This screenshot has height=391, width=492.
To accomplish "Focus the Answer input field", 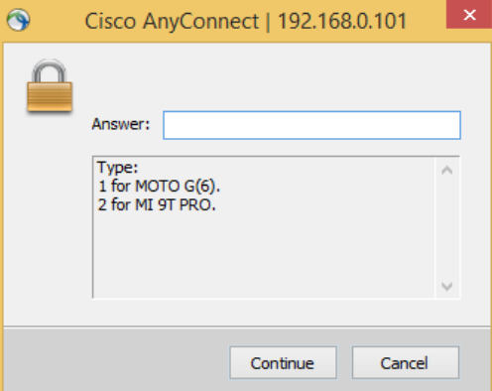I will (311, 125).
